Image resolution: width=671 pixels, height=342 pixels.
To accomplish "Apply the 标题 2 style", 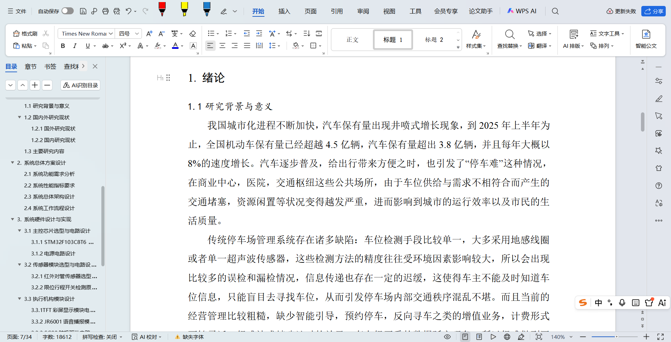I will (434, 40).
